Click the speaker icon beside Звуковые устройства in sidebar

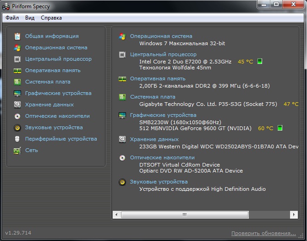pyautogui.click(x=17, y=127)
